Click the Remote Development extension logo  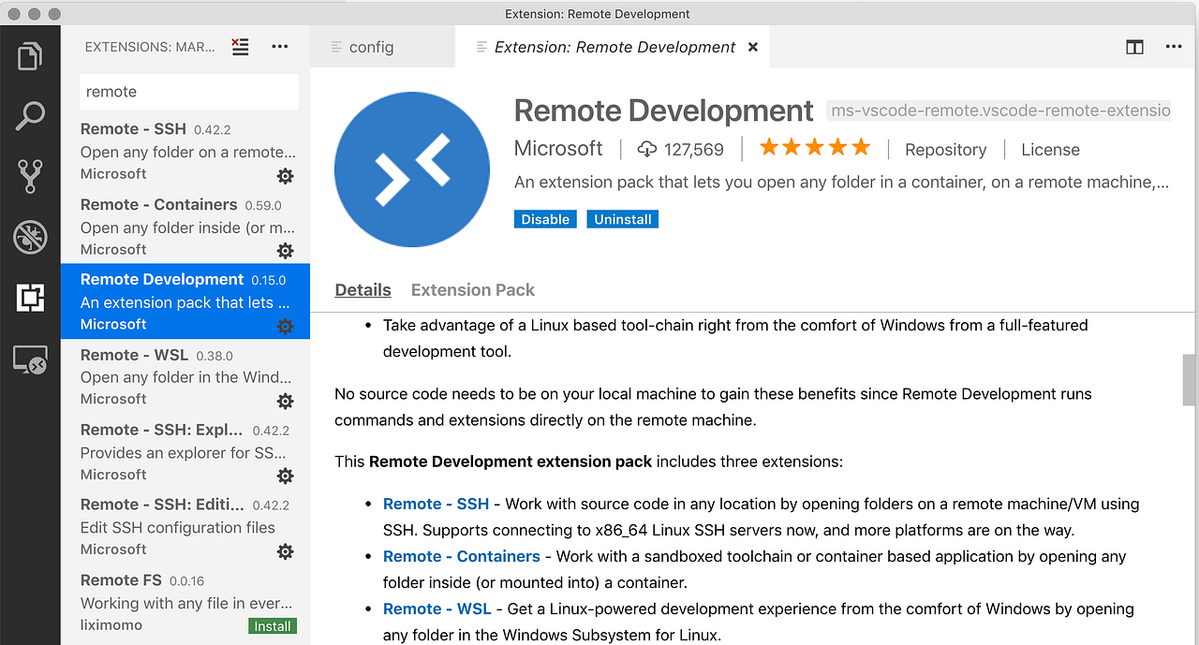tap(411, 169)
